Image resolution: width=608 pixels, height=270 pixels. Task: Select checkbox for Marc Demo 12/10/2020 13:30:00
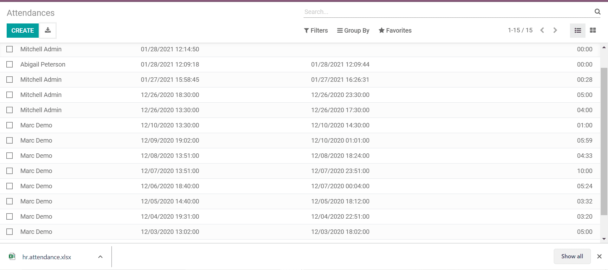point(10,125)
